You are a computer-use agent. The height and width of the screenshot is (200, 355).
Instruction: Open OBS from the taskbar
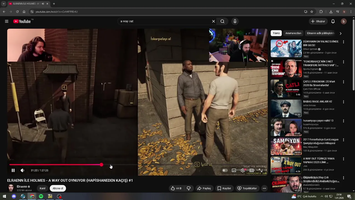click(x=59, y=196)
